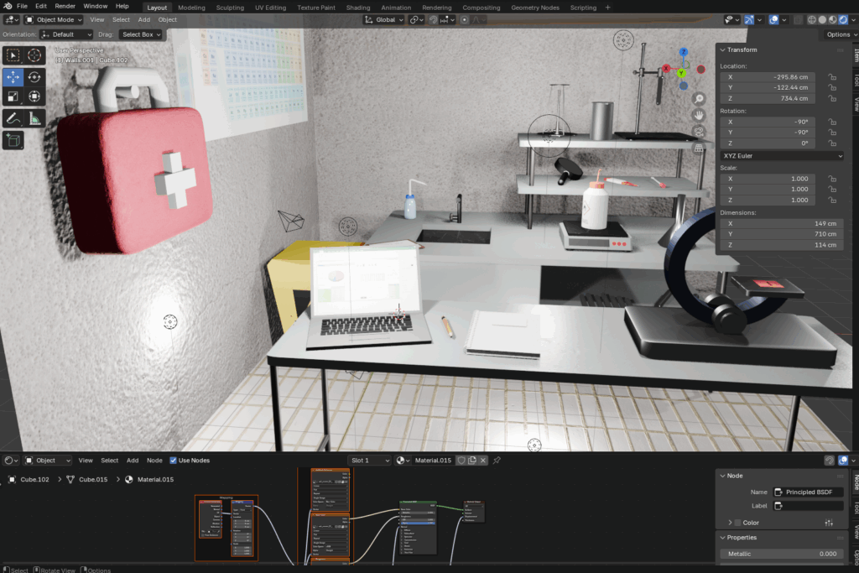Activate the Annotate tool
Viewport: 859px width, 573px height.
point(13,117)
